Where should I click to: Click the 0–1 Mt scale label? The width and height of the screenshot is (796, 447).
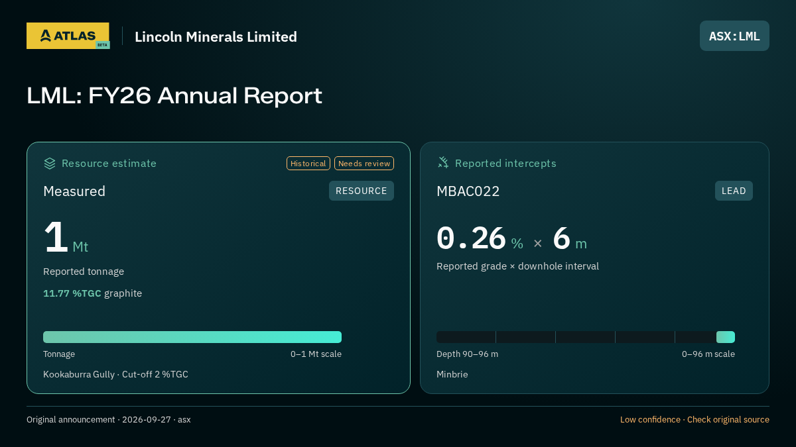[x=316, y=354]
